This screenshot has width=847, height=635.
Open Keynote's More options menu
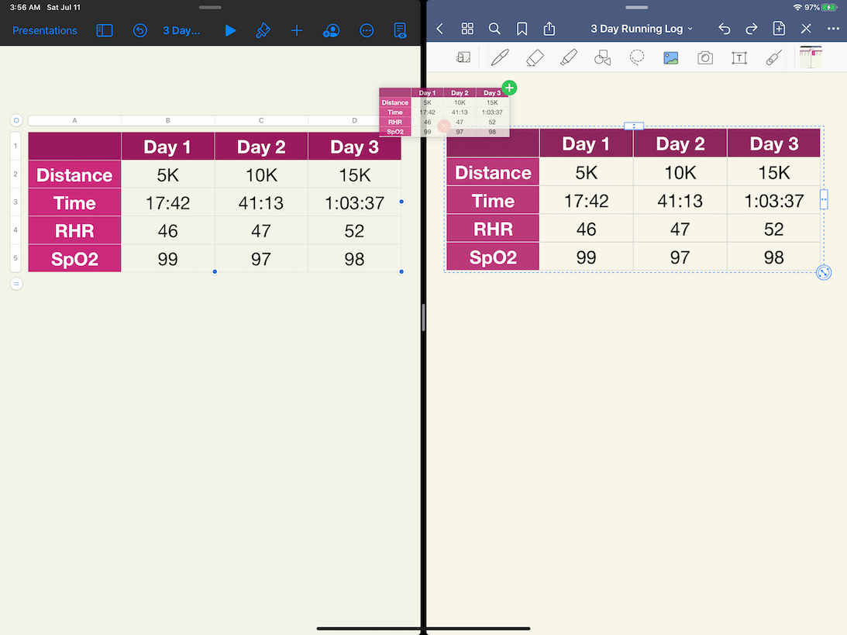click(x=833, y=28)
